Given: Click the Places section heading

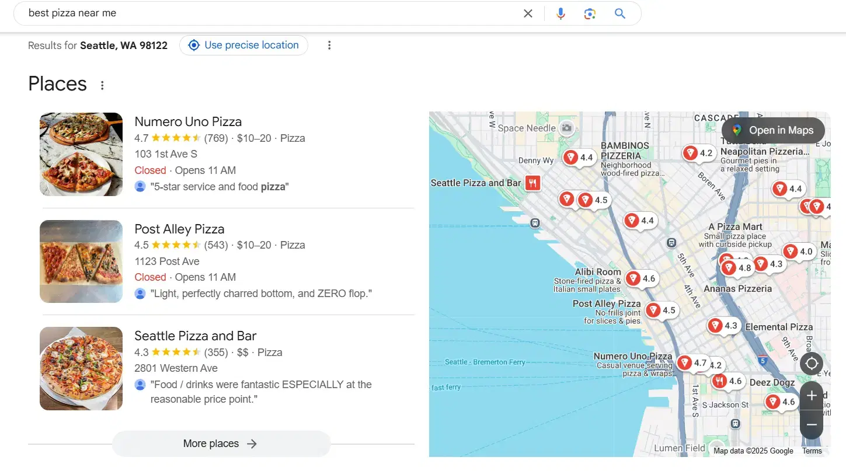Looking at the screenshot, I should (57, 84).
